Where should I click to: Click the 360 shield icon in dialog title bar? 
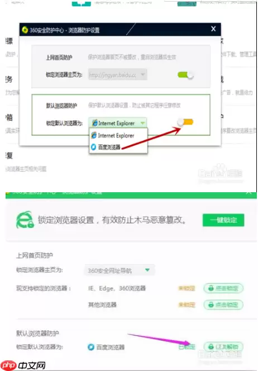(x=25, y=30)
